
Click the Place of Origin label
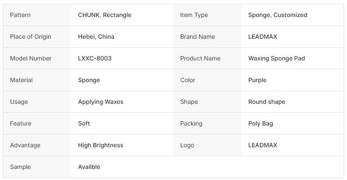coord(31,37)
